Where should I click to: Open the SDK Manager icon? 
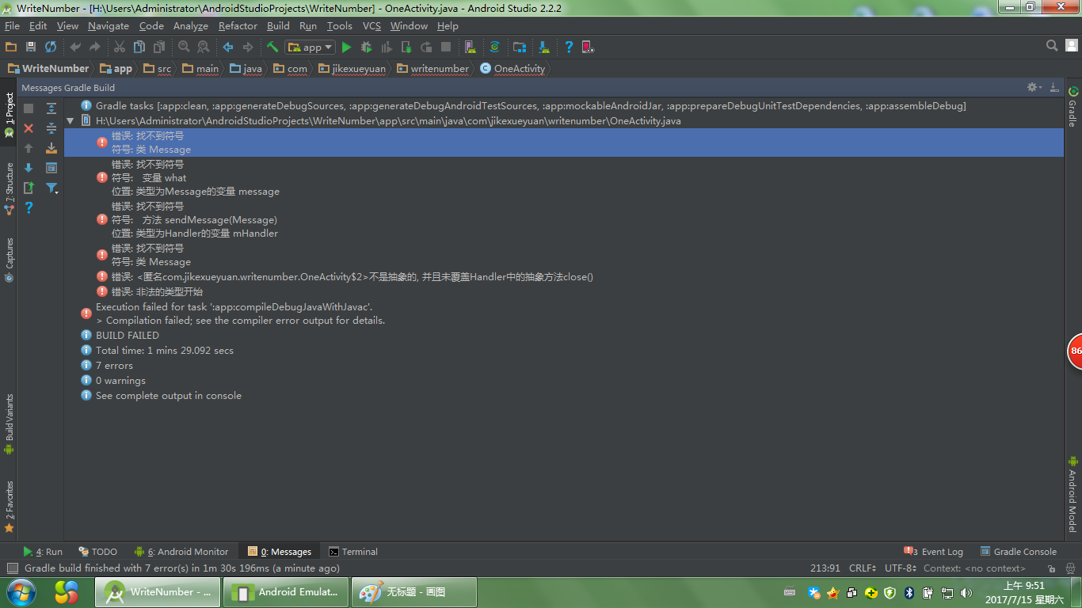point(544,47)
